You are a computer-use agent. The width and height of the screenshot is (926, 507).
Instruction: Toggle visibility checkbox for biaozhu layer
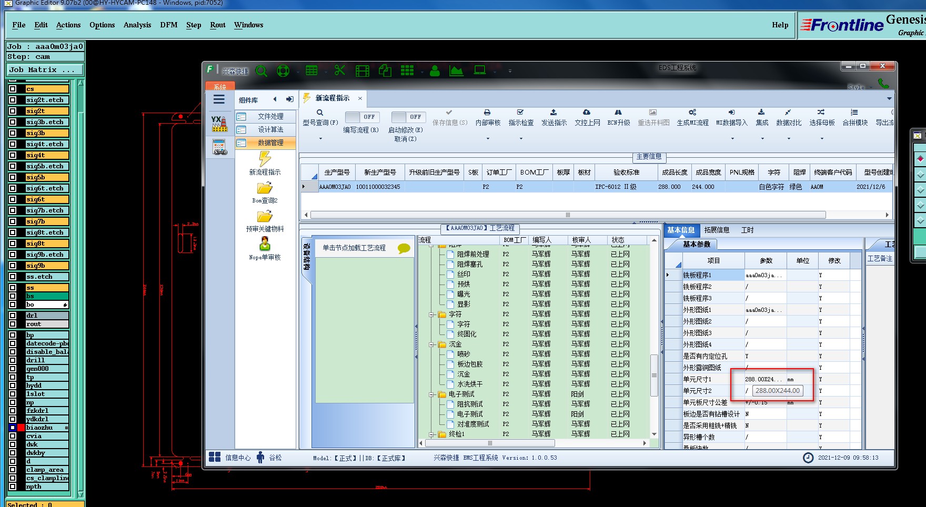point(13,428)
